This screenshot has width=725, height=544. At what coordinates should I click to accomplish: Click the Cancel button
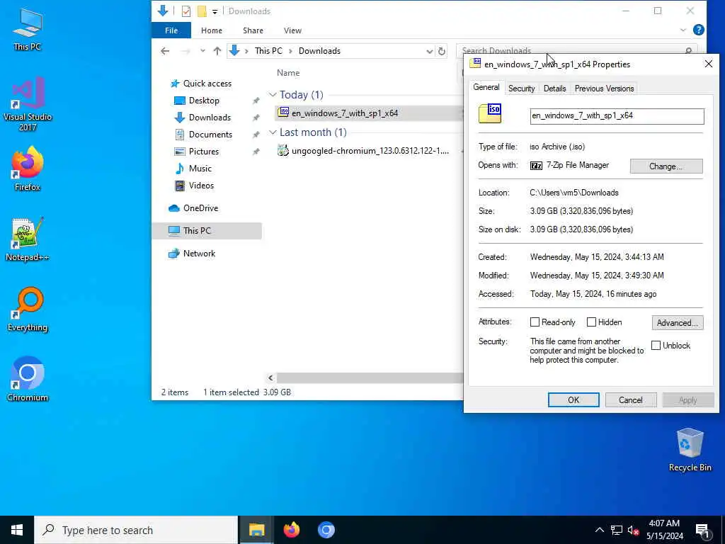[630, 399]
